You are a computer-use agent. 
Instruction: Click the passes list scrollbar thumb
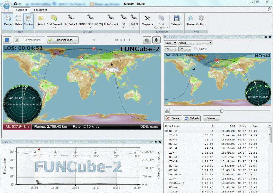click(x=270, y=135)
